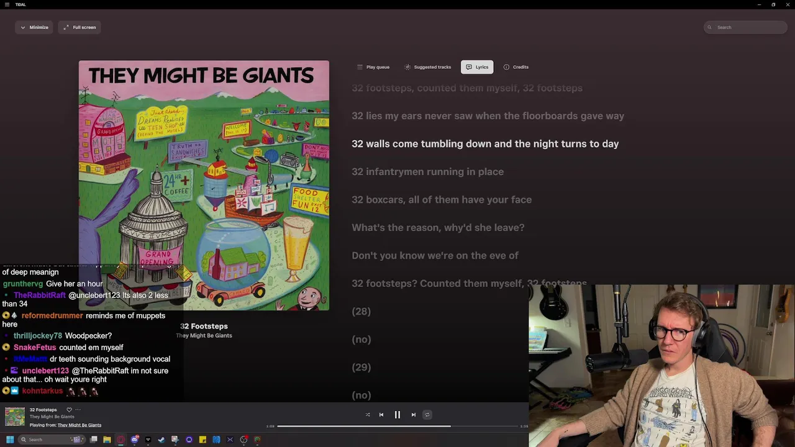Click chat username TheRabbitRaft
This screenshot has height=447, width=795.
(40, 296)
